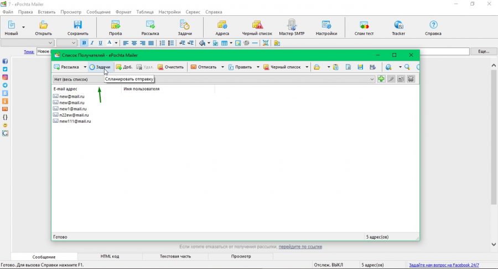Click the Odnoklassniki icon in the sidebar
The image size is (498, 269).
pos(5,101)
